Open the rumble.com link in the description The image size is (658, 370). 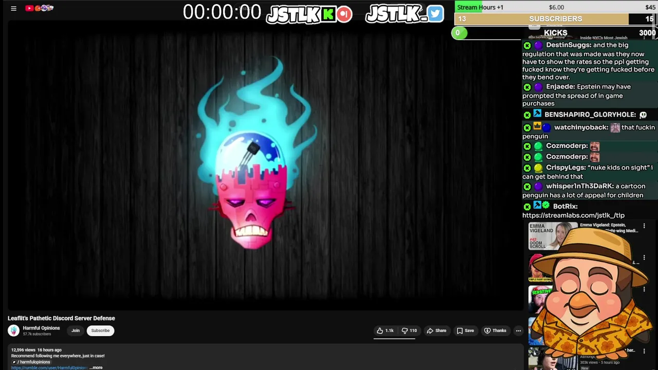[49, 367]
